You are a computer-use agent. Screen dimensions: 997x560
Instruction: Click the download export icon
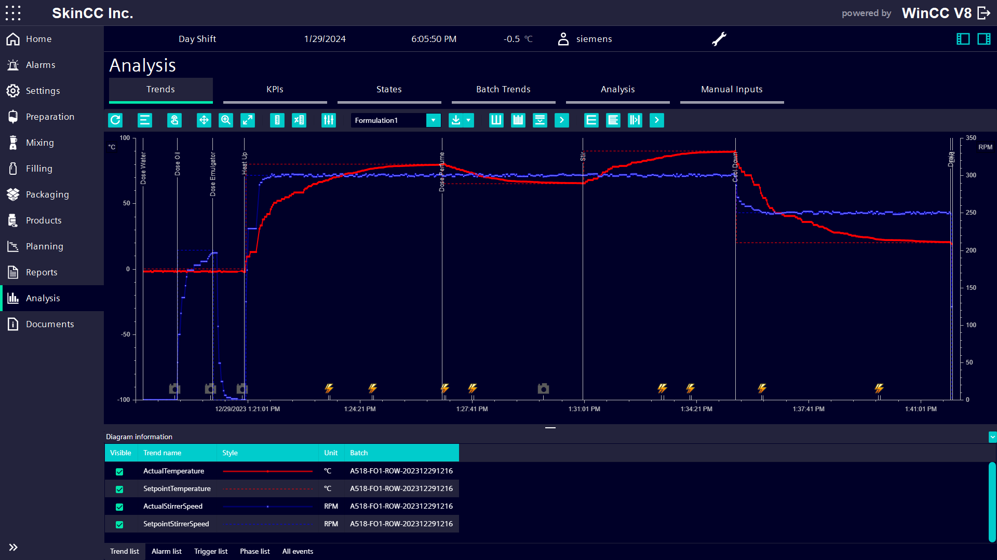point(455,120)
